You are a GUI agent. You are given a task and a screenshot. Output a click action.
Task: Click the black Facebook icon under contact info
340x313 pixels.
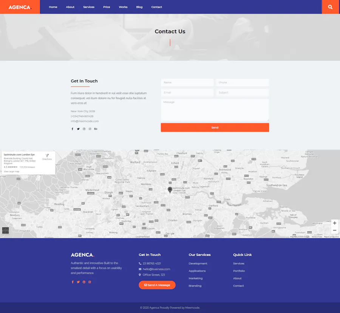point(73,129)
